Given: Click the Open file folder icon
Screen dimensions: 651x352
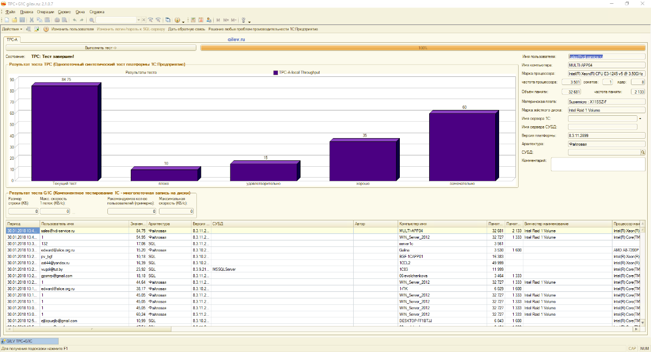Looking at the screenshot, I should pyautogui.click(x=15, y=20).
